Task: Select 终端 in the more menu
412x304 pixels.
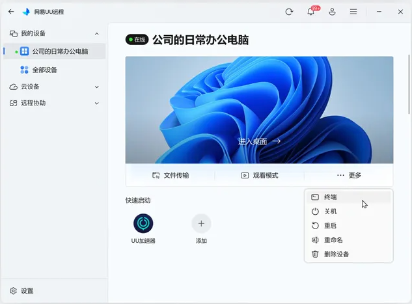Action: click(349, 197)
